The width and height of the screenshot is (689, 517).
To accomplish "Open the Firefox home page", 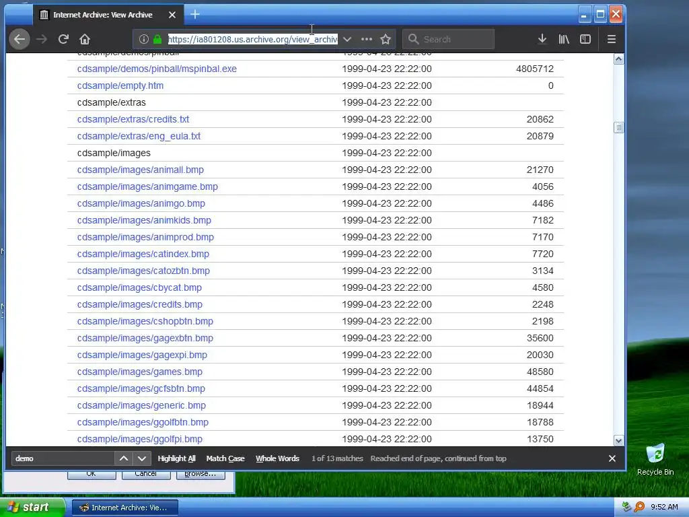I will (85, 39).
